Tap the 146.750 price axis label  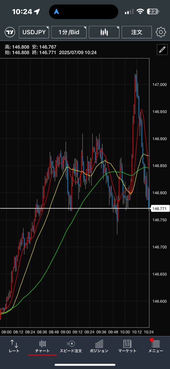pos(159,220)
